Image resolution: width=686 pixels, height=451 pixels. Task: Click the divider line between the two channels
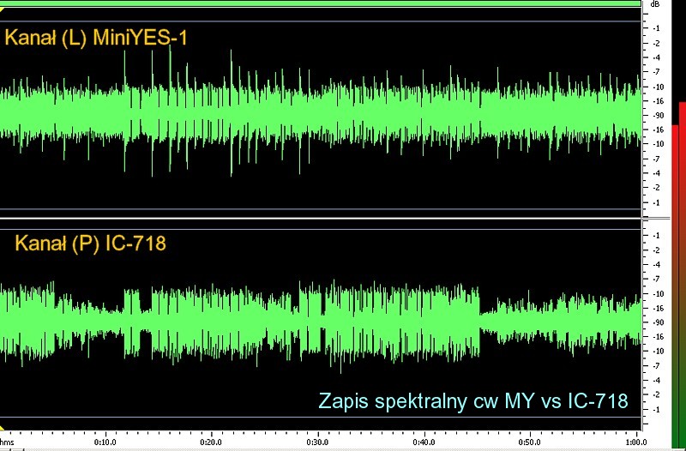coord(322,219)
